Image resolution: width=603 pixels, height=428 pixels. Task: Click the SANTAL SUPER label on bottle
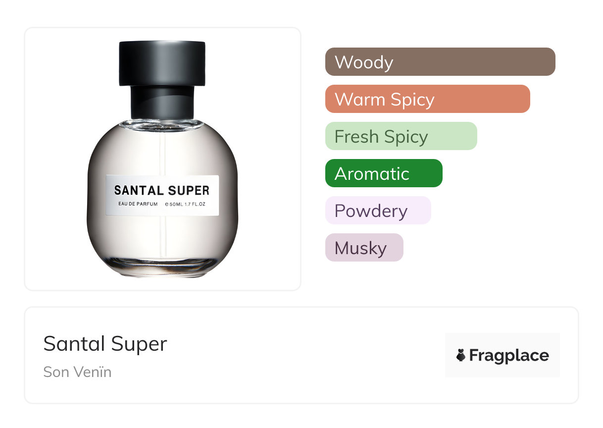pyautogui.click(x=162, y=190)
